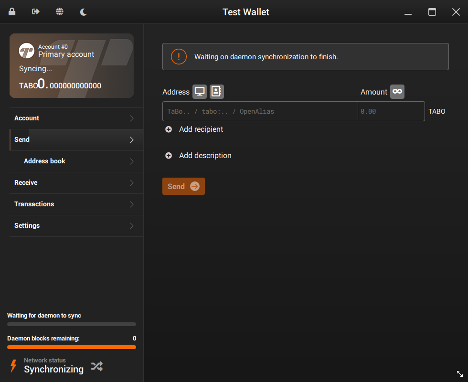The height and width of the screenshot is (382, 468).
Task: Click the Primary account card
Action: pyautogui.click(x=72, y=65)
